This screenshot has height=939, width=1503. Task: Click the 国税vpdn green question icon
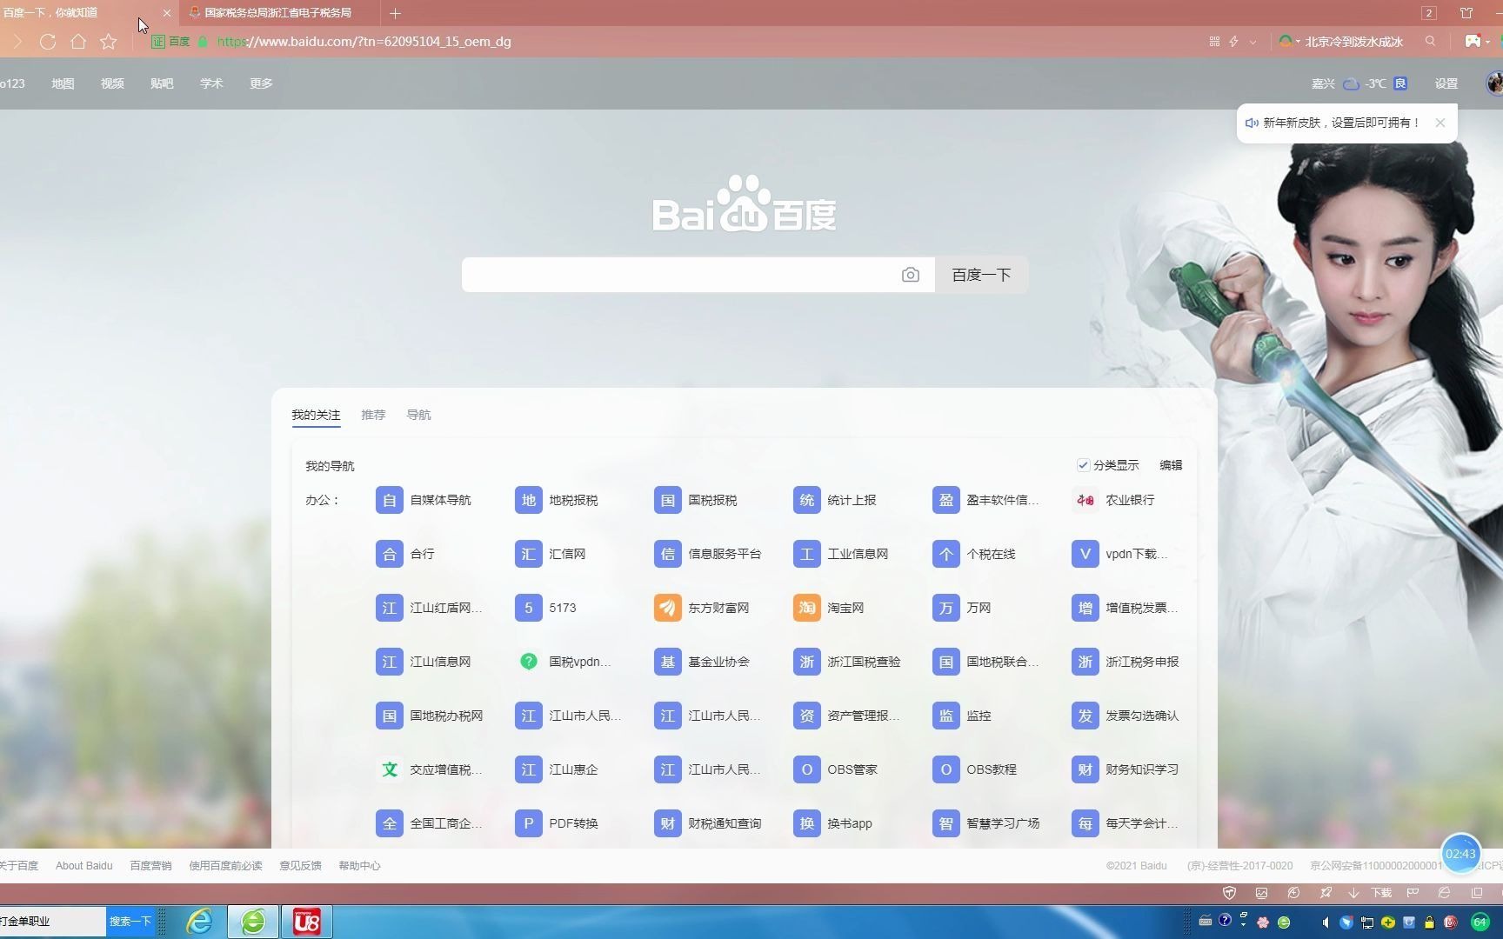tap(529, 662)
